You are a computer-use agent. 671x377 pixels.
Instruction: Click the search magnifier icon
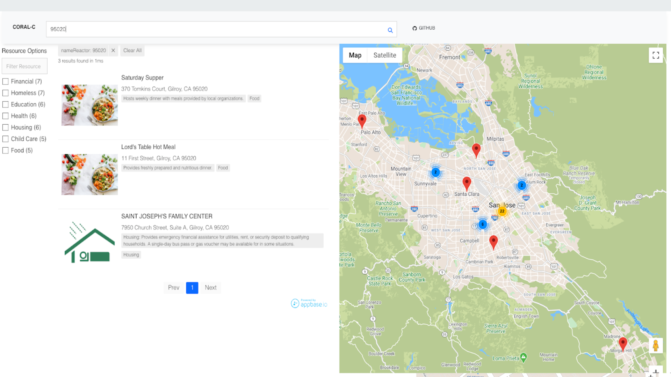coord(390,30)
